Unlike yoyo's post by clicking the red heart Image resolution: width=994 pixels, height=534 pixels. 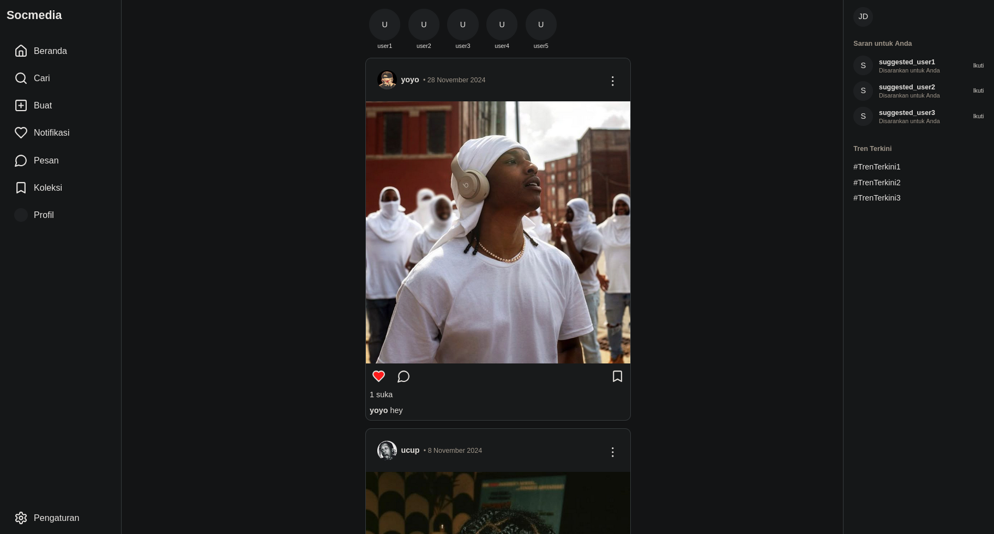click(378, 376)
